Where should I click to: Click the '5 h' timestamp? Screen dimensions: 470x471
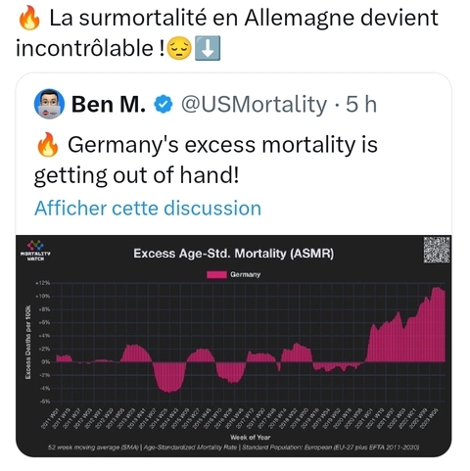pos(361,104)
